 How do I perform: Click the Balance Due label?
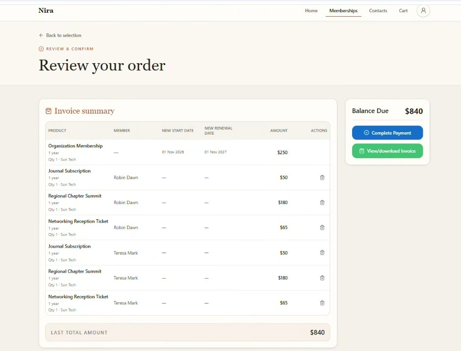pyautogui.click(x=370, y=111)
